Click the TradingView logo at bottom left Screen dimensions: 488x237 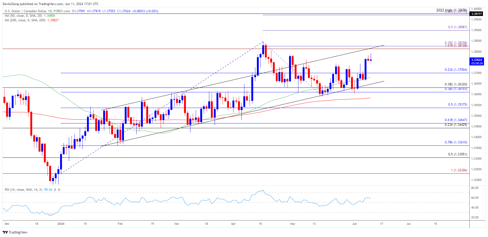pos(15,232)
